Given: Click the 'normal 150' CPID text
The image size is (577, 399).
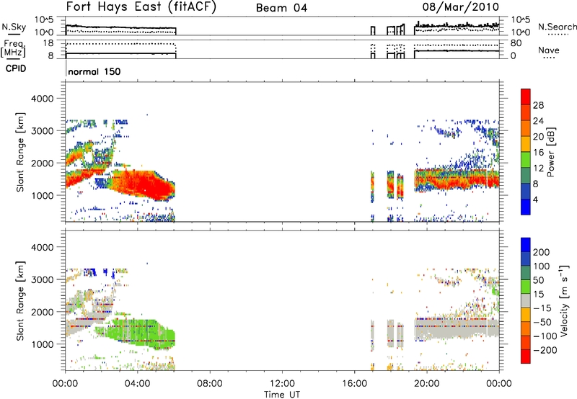Looking at the screenshot, I should (94, 71).
